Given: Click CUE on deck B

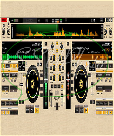Looking at the screenshot, I should 81,110.
